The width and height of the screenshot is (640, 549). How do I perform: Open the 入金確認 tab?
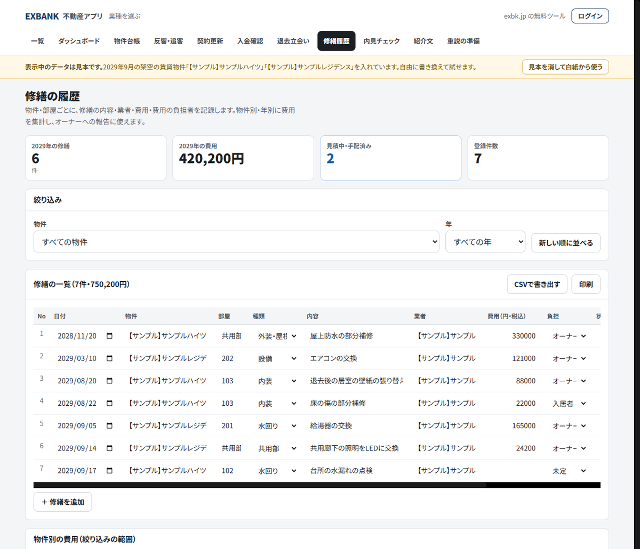click(250, 41)
